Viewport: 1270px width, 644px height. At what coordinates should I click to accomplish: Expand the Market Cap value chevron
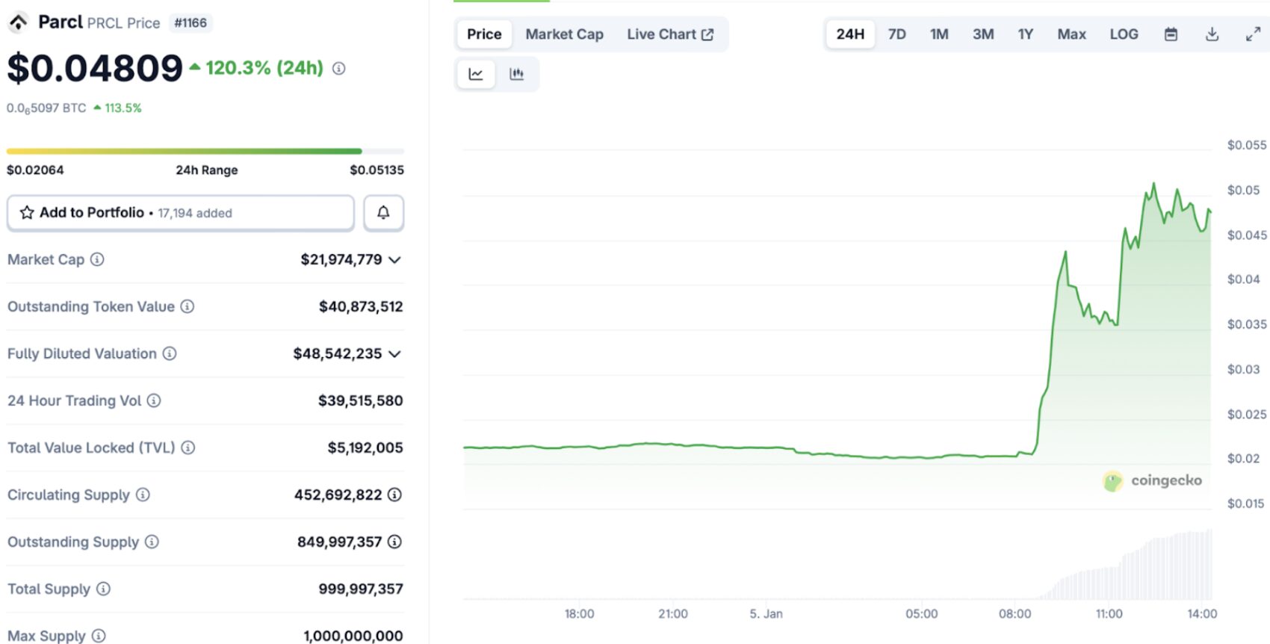click(395, 260)
